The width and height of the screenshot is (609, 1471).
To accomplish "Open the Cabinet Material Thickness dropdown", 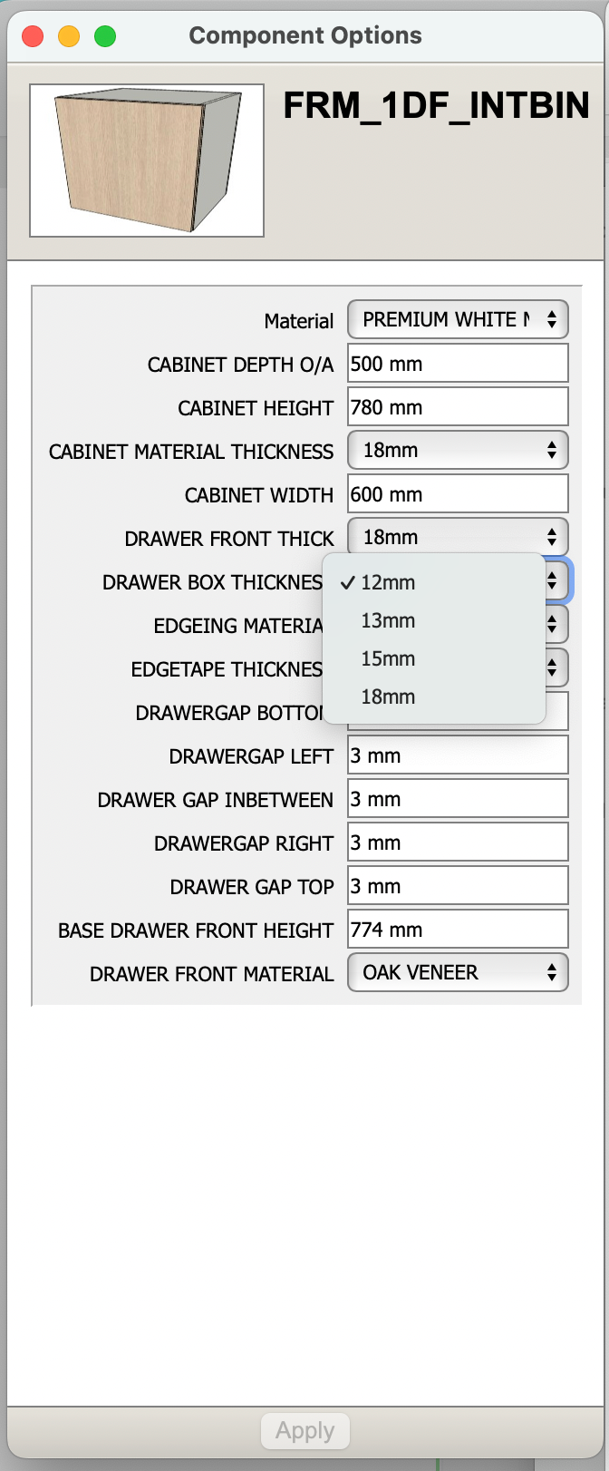I will [x=458, y=451].
